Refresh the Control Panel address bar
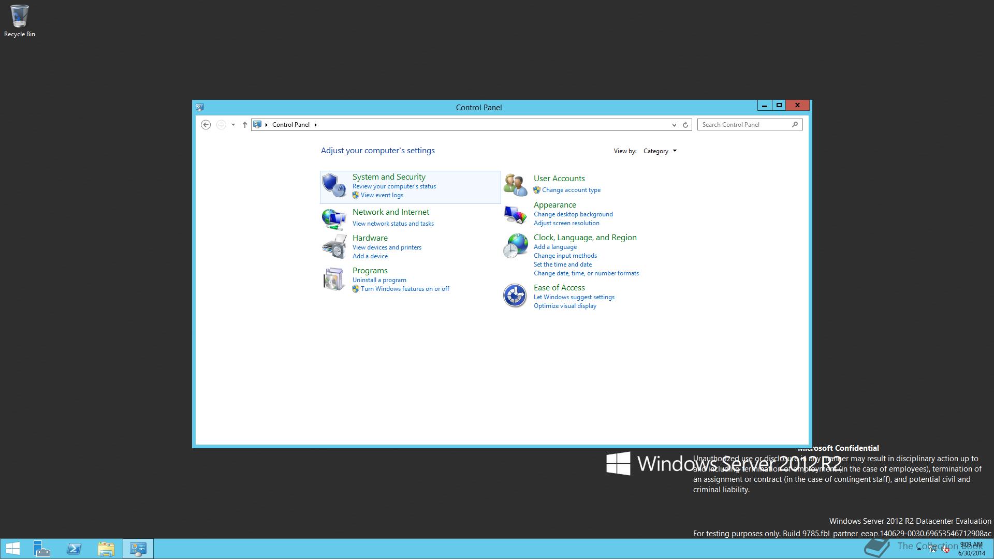994x559 pixels. pos(685,125)
